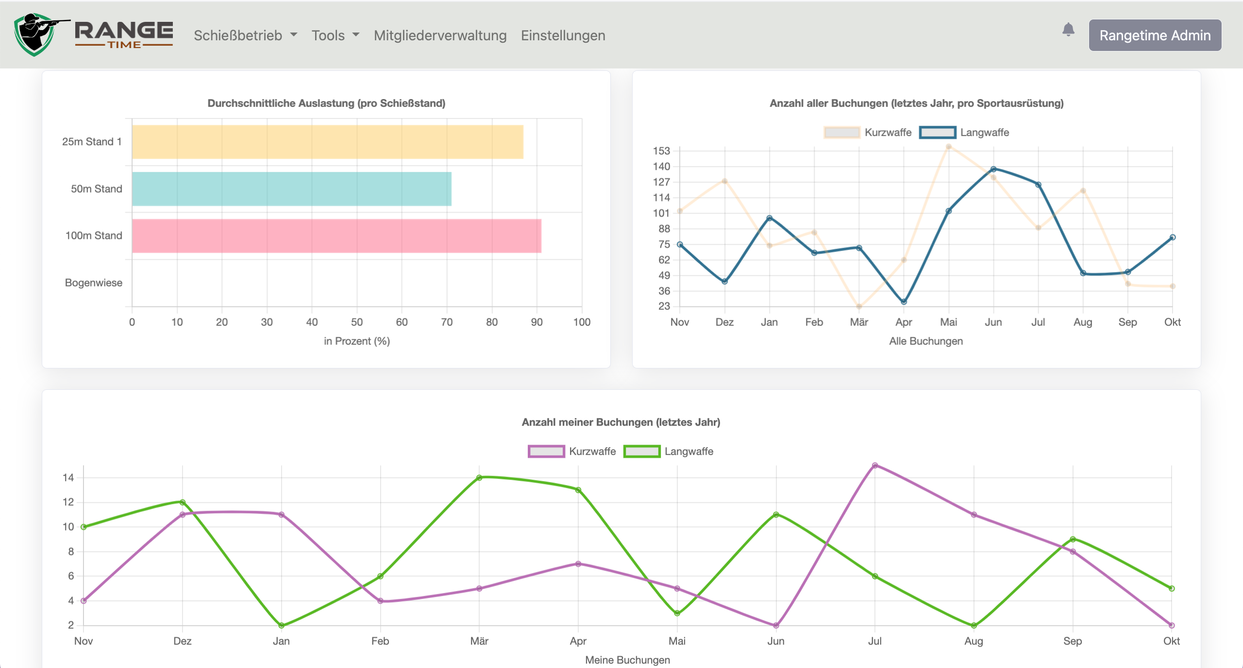Click the '100m Stand' axis label
The width and height of the screenshot is (1243, 668).
coord(94,236)
